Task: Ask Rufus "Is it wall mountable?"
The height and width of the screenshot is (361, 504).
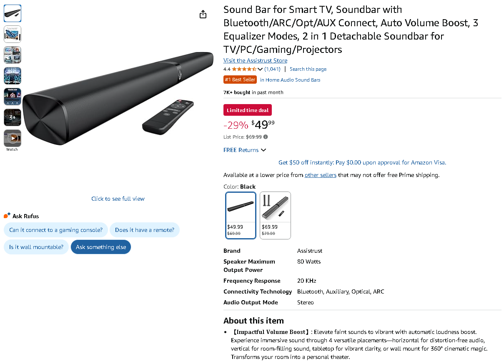Action: pyautogui.click(x=36, y=247)
